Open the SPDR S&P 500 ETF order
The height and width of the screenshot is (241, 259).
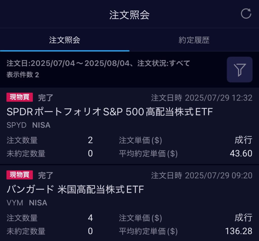click(109, 112)
